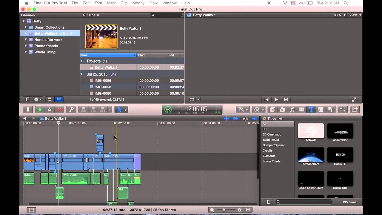
Task: Go to next edit in viewer
Action: pos(286,100)
